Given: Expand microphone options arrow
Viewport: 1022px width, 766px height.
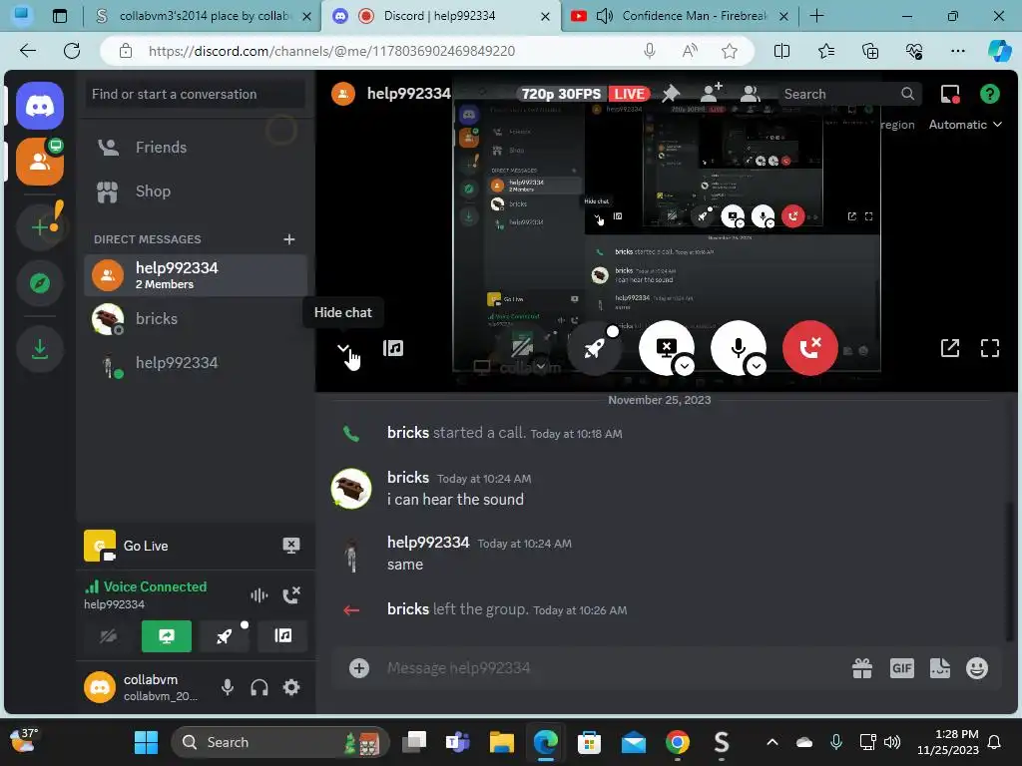Looking at the screenshot, I should click(x=757, y=366).
